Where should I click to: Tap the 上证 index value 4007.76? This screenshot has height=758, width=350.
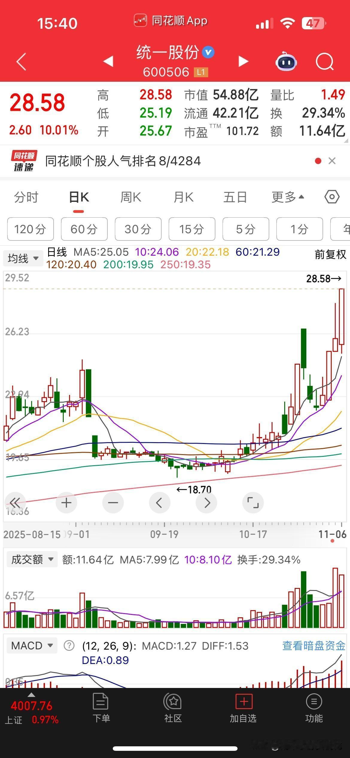coord(31,706)
